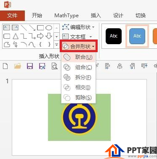Select the oval shape in gallery
The width and height of the screenshot is (157, 159).
click(x=49, y=28)
